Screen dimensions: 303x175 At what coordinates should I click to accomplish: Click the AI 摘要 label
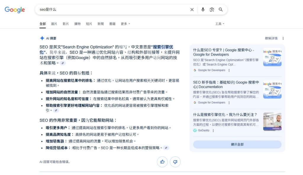[51, 38]
